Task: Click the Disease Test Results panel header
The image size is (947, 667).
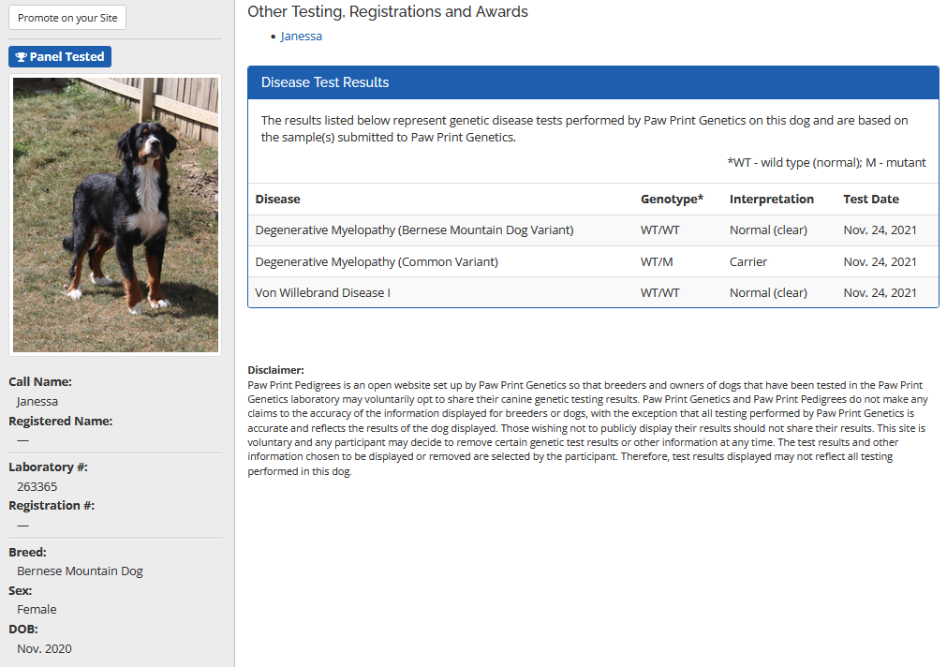Action: tap(593, 82)
